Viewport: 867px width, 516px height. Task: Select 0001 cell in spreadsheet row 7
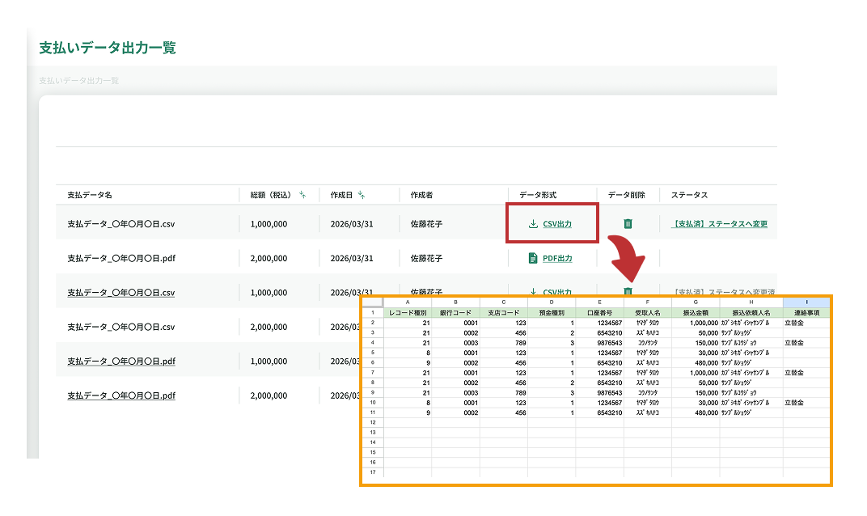click(455, 373)
